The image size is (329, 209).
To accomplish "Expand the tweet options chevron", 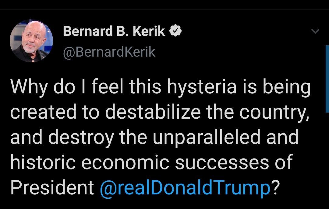I will [316, 31].
